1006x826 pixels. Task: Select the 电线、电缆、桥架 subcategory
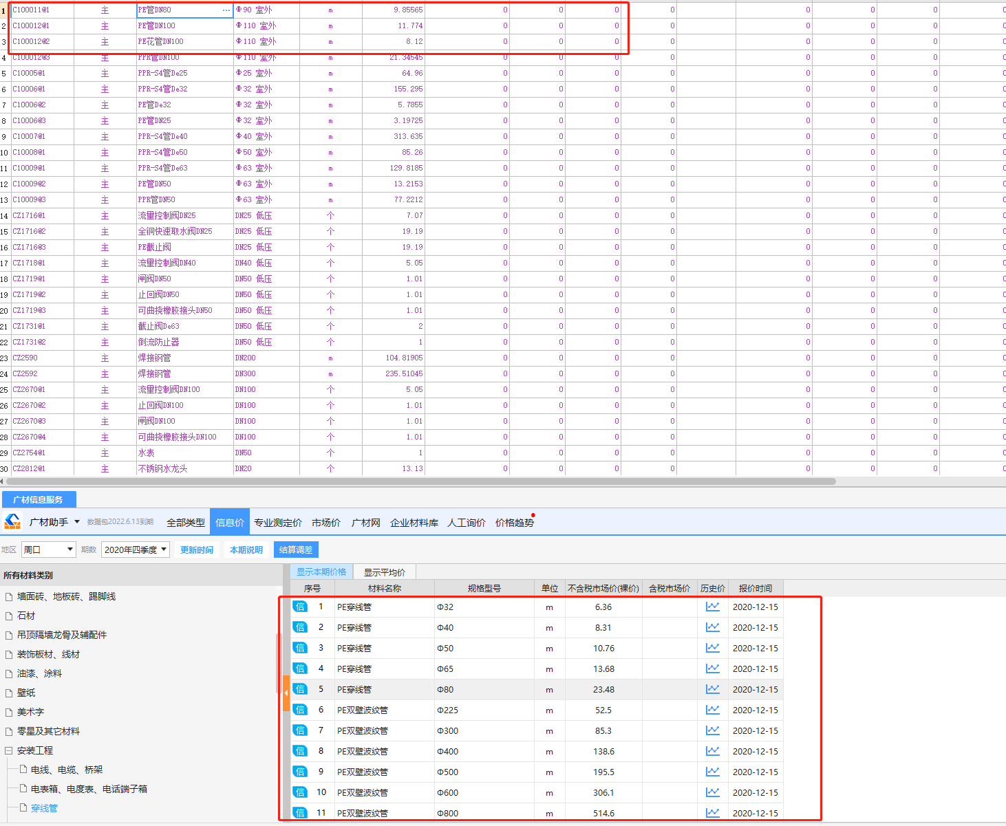[x=67, y=770]
